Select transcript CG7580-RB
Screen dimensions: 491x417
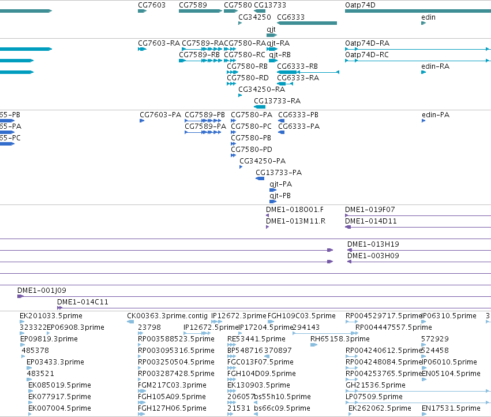point(248,66)
